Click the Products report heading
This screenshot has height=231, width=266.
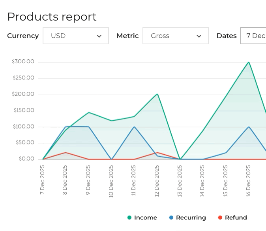[52, 17]
